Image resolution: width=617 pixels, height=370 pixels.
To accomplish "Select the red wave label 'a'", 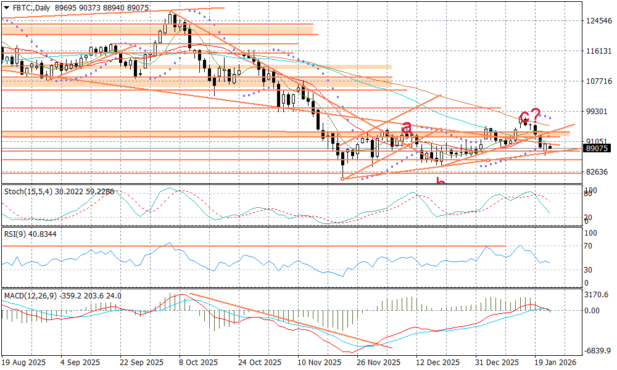I will coord(407,128).
